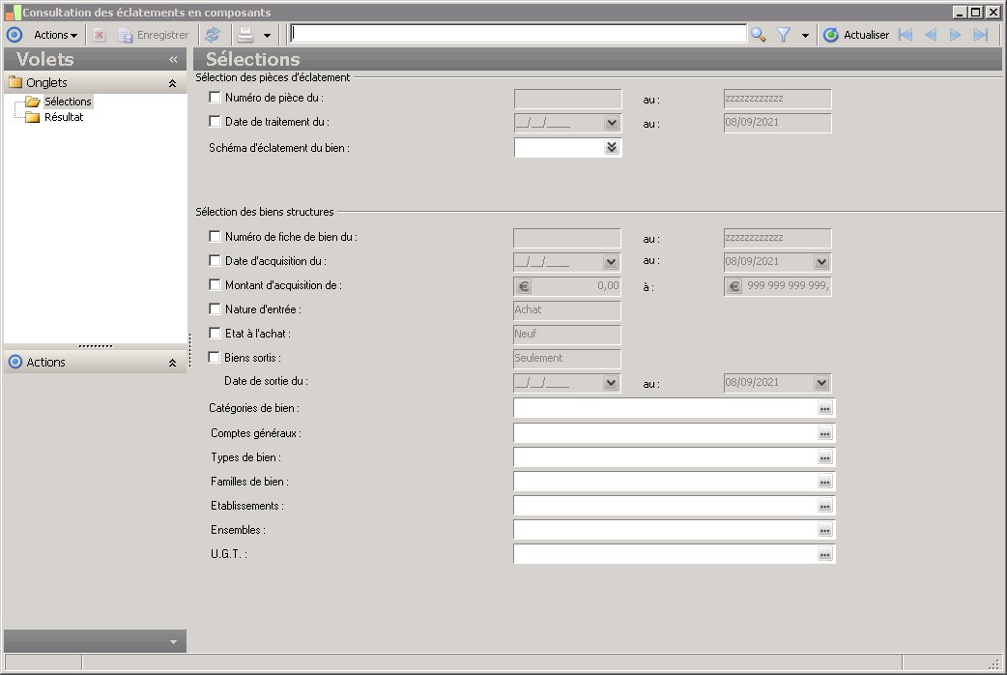Click the toolbar search text field
This screenshot has width=1007, height=675.
pos(518,34)
